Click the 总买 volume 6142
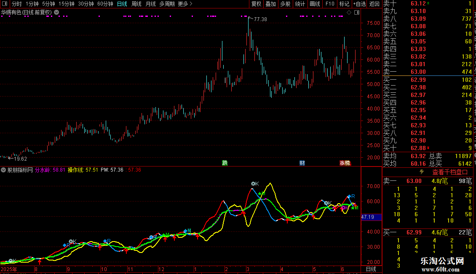The image size is (476, 274). 465,164
